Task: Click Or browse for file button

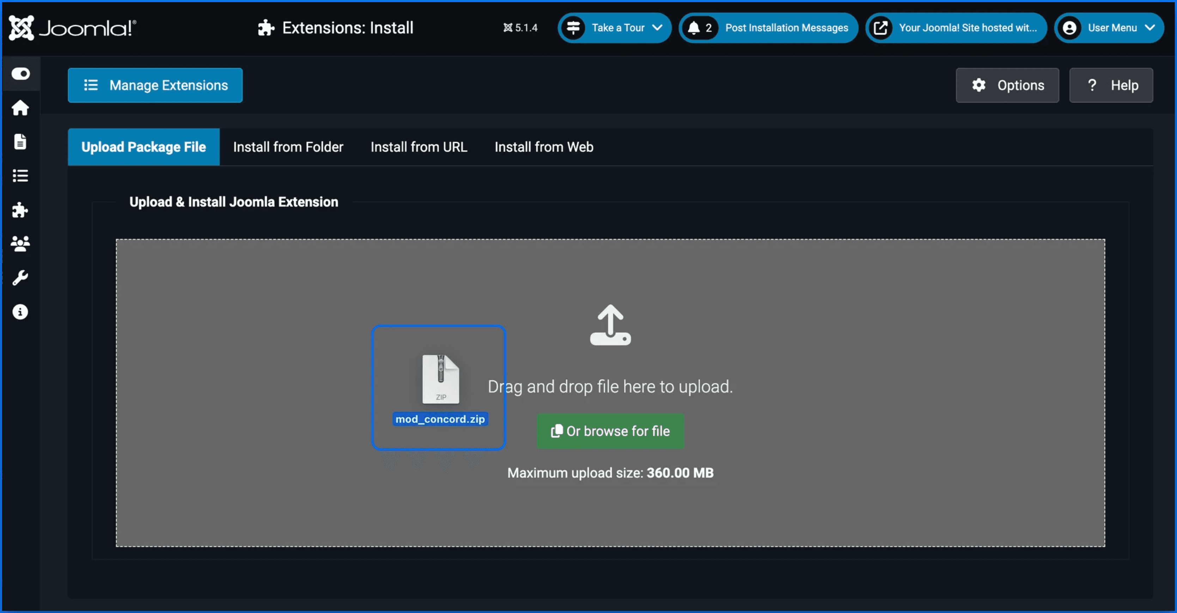Action: (610, 431)
